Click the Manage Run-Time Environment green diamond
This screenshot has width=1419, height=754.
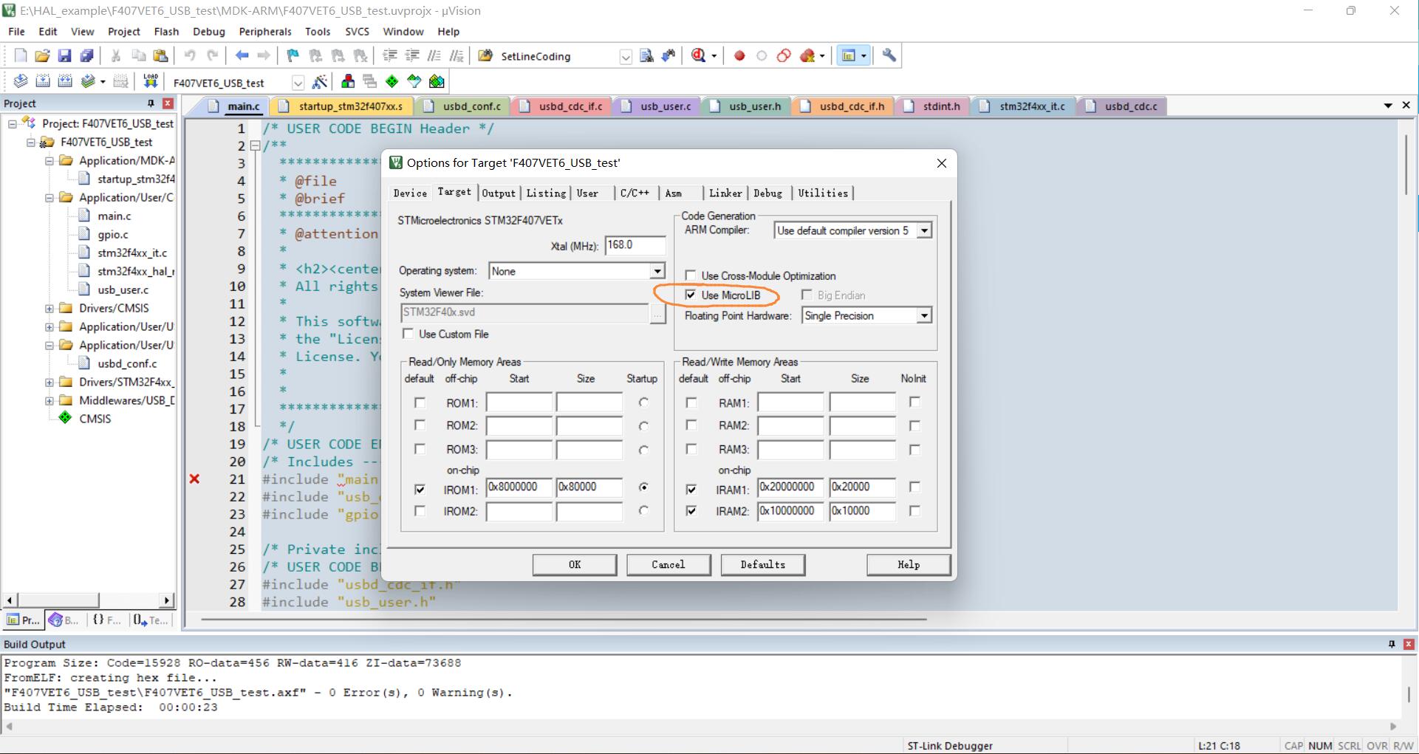tap(392, 81)
